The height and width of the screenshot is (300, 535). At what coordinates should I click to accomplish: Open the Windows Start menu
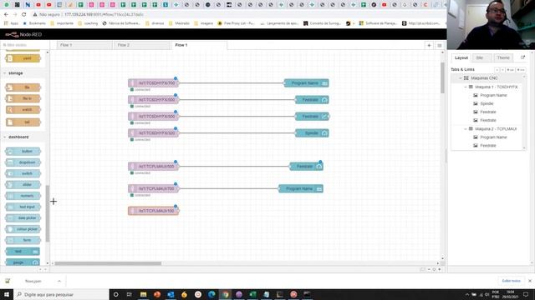pyautogui.click(x=7, y=294)
